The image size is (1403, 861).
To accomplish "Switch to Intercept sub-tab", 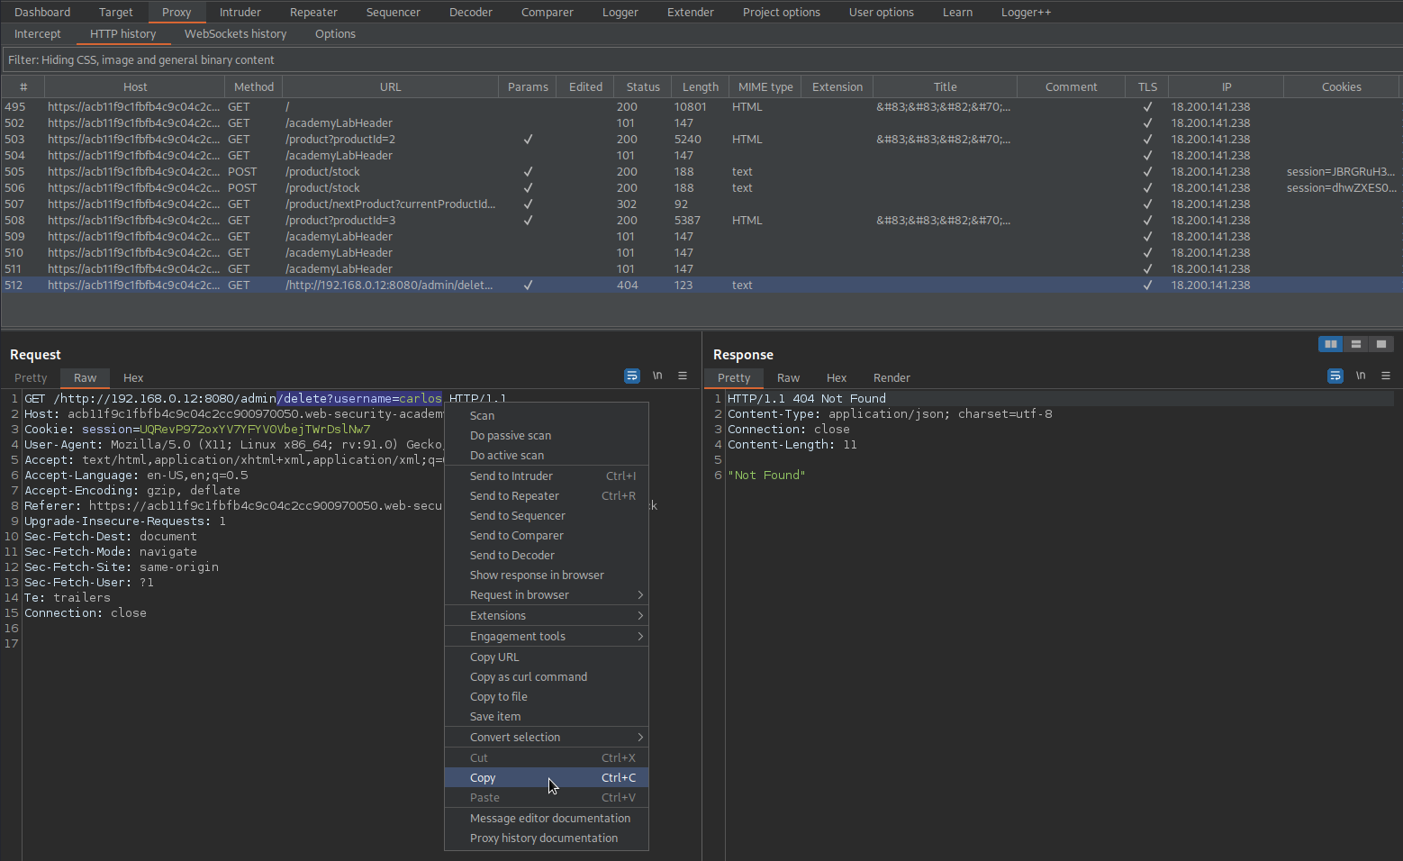I will (38, 33).
